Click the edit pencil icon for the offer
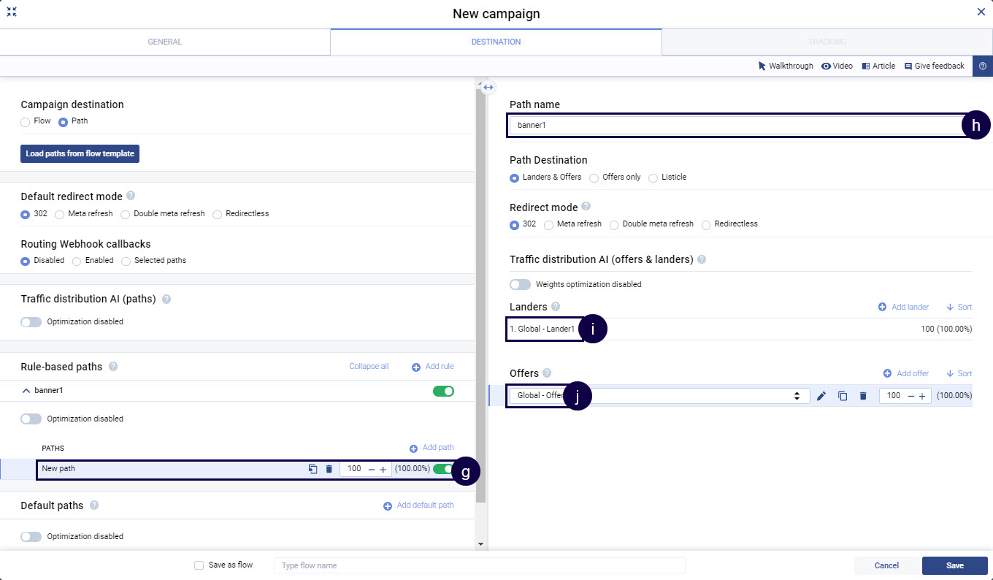993x580 pixels. [821, 396]
